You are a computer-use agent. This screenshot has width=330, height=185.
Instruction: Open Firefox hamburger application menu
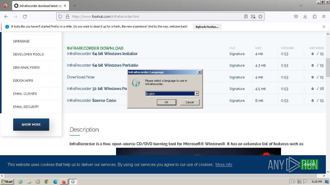[324, 16]
